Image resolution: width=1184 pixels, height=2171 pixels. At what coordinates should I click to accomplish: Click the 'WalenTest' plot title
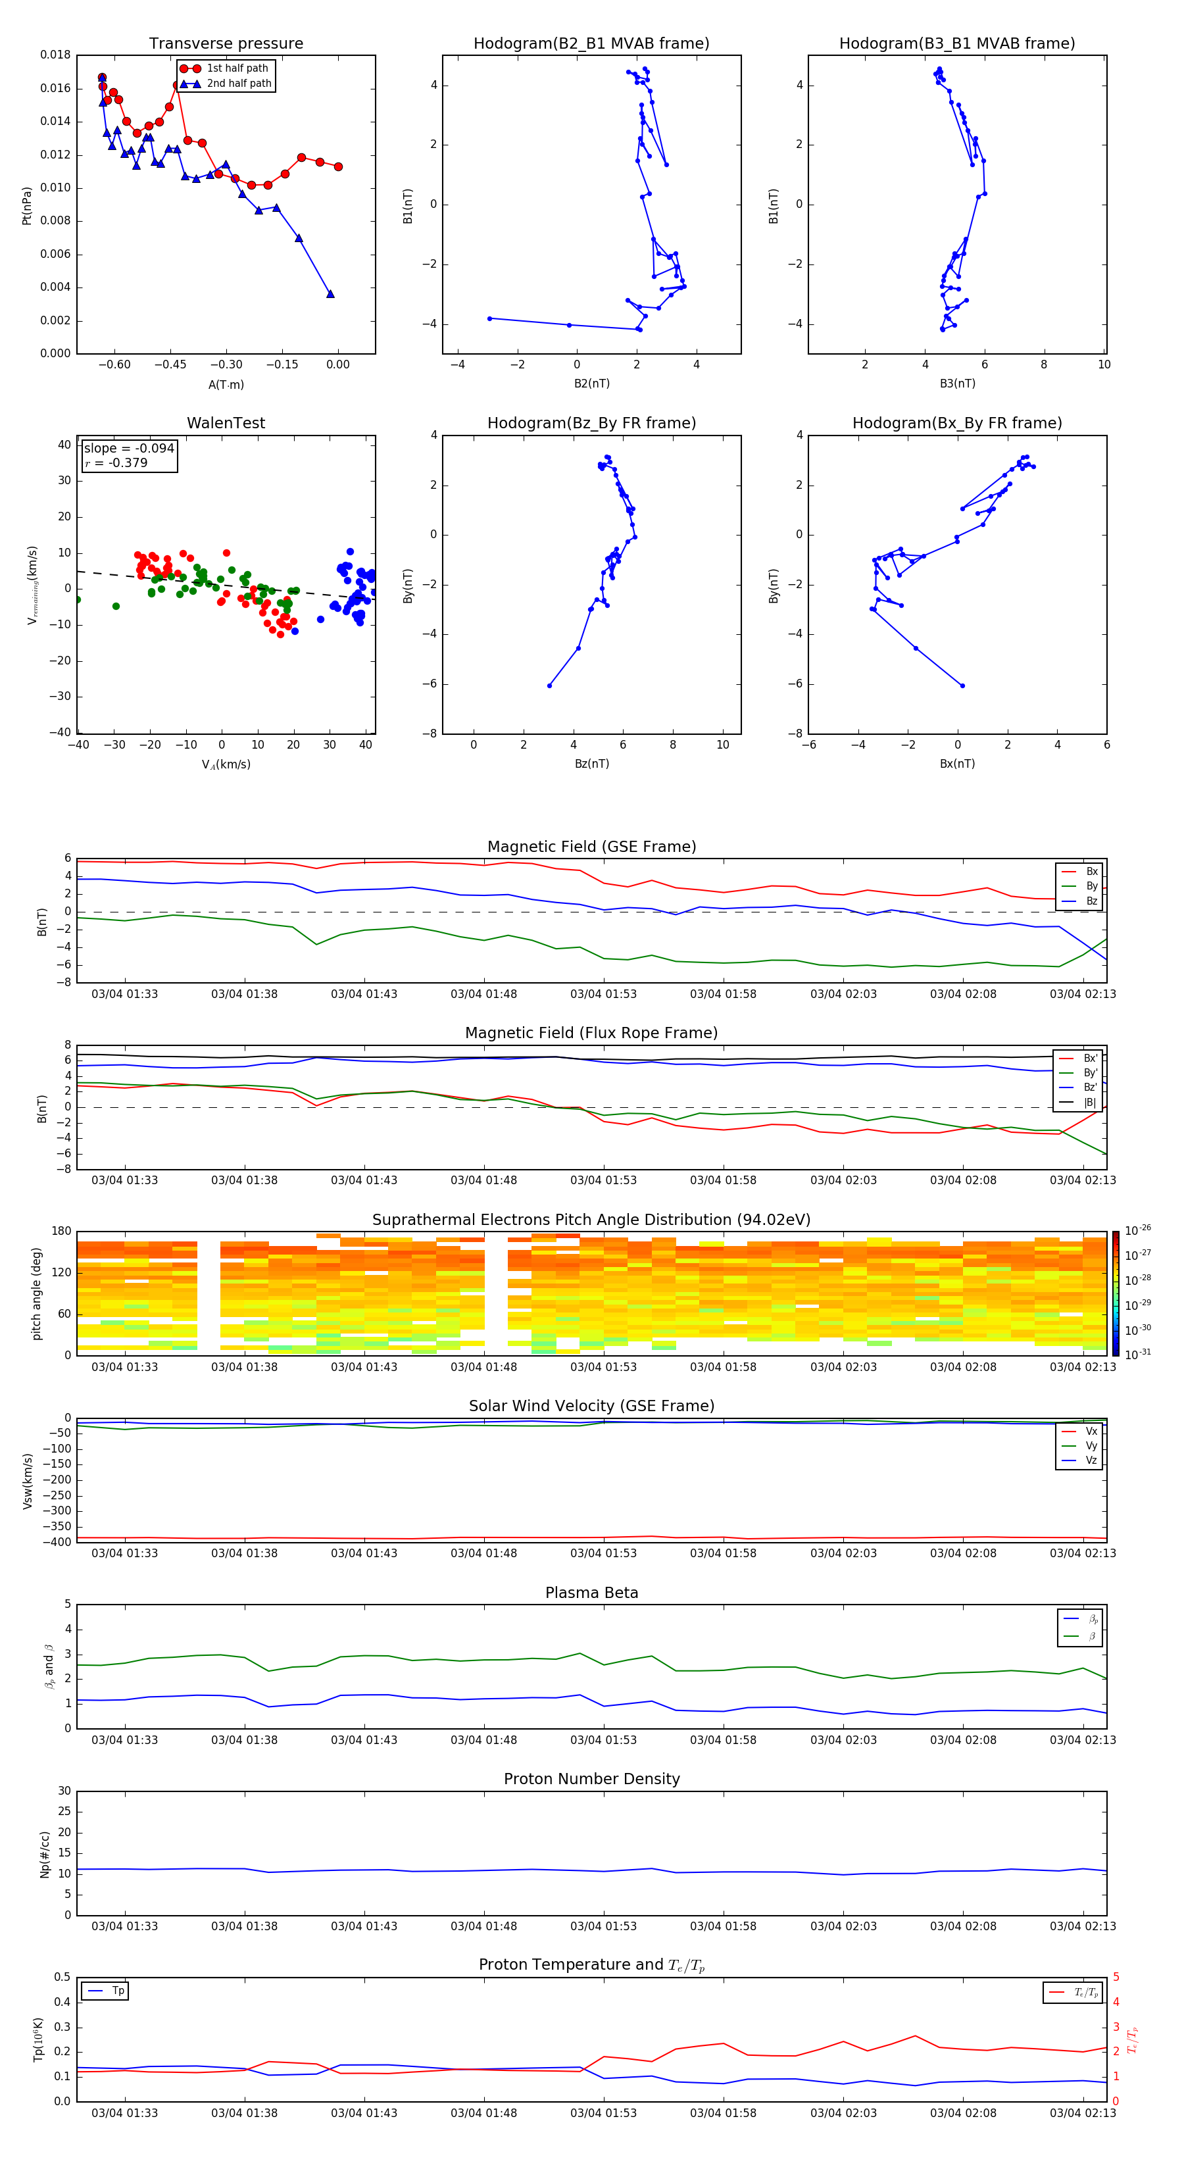click(226, 423)
